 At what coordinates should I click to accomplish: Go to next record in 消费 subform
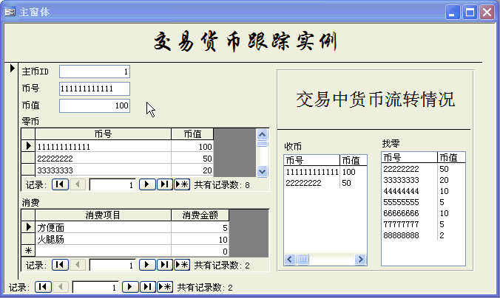click(147, 265)
